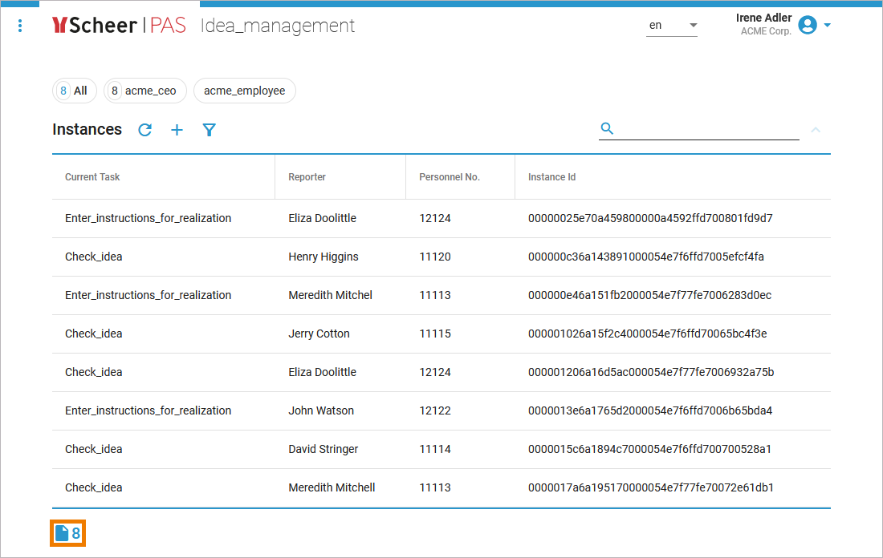Image resolution: width=883 pixels, height=558 pixels.
Task: Select the All role filter chip
Action: coord(75,91)
